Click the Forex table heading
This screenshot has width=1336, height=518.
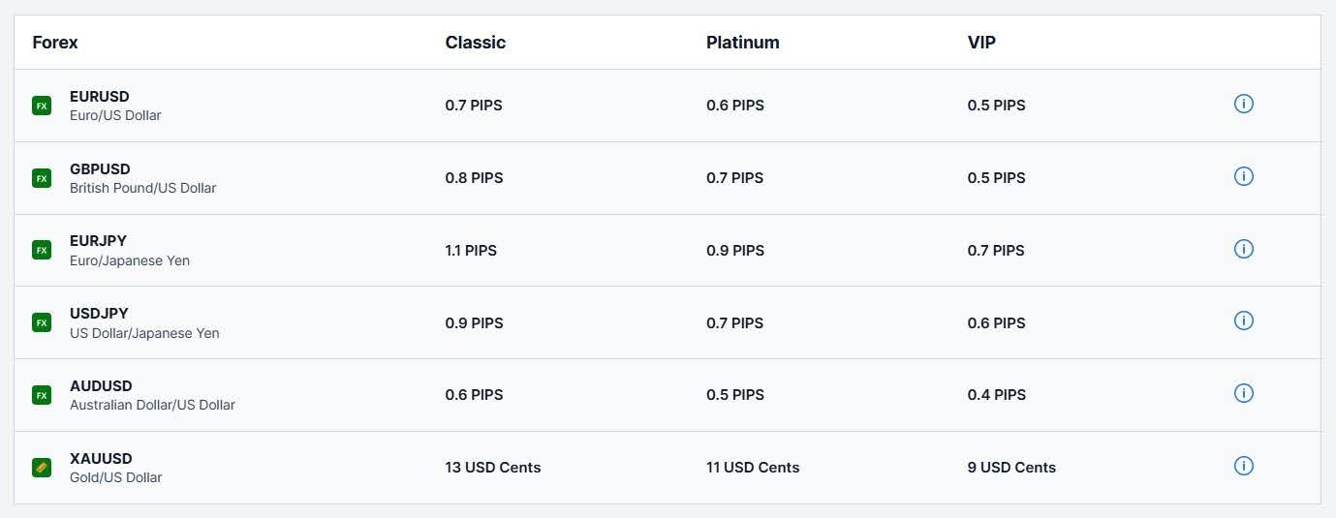point(55,43)
